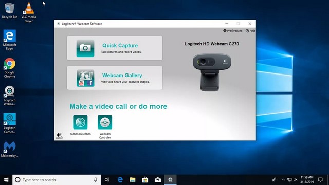Open Quick Capture camera icon
Image resolution: width=329 pixels, height=185 pixels.
click(85, 48)
